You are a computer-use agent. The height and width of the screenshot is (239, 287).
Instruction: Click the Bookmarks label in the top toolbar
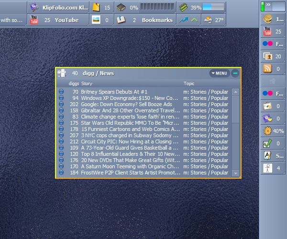pyautogui.click(x=157, y=20)
